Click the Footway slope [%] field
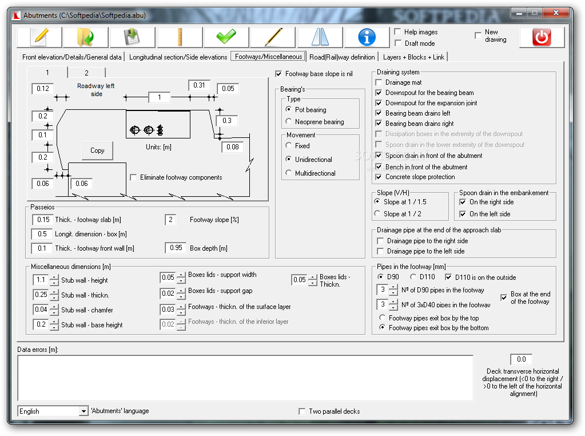 pos(170,220)
